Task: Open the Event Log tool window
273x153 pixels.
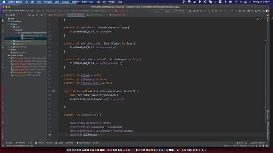Action: point(242,143)
